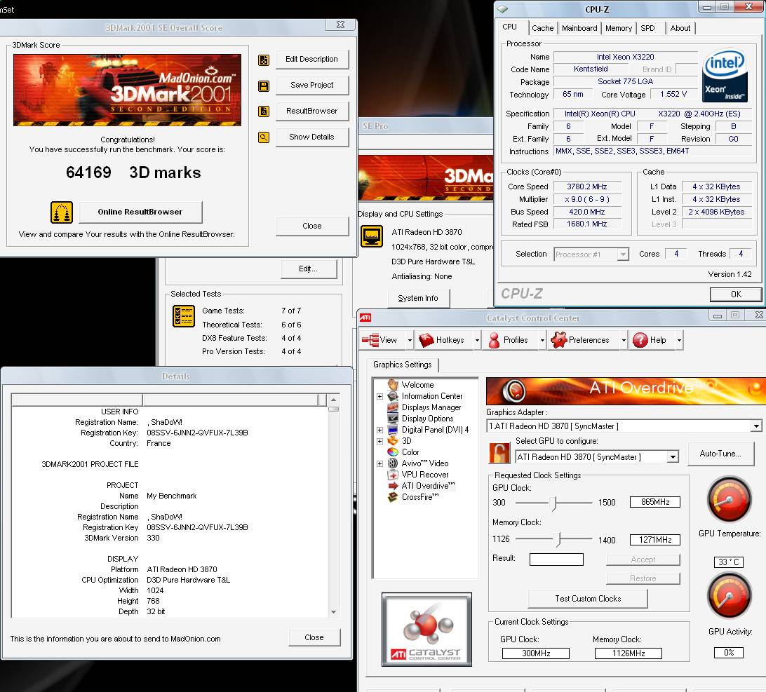The height and width of the screenshot is (692, 766).
Task: Select the Graphics Settings tab
Action: 402,365
